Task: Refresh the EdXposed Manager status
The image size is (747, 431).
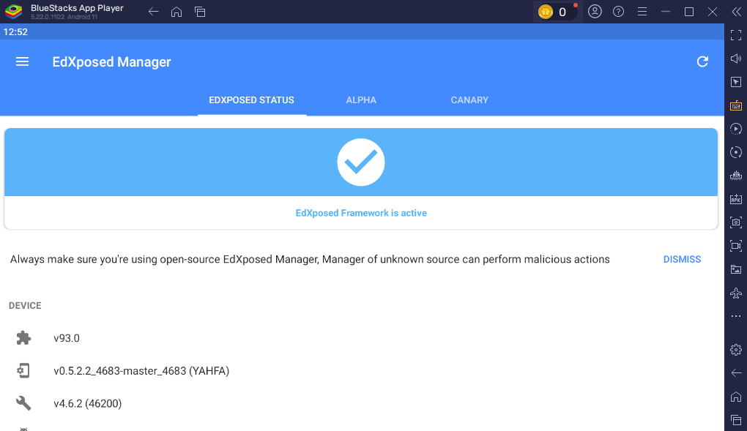Action: pos(702,62)
